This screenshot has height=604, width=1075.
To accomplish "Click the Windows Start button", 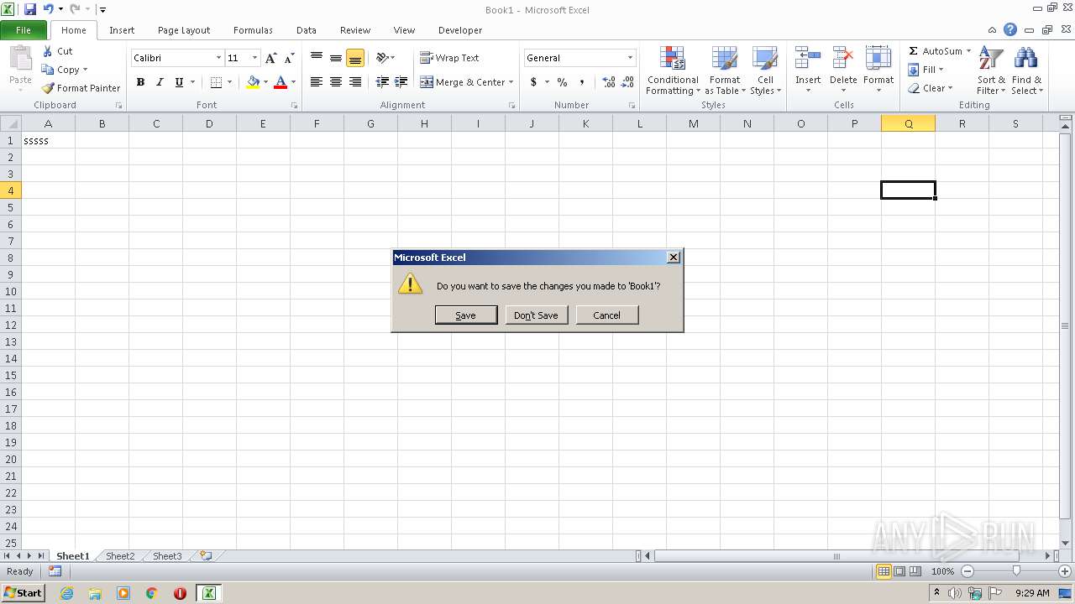I will coord(23,592).
